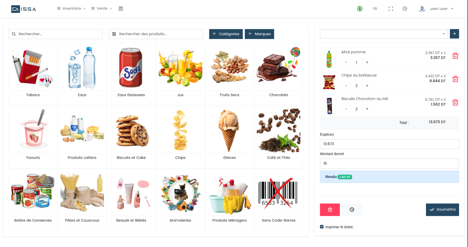Viewport: 468px width, 247px height.
Task: Expand the customer selection dropdown
Action: tap(384, 34)
